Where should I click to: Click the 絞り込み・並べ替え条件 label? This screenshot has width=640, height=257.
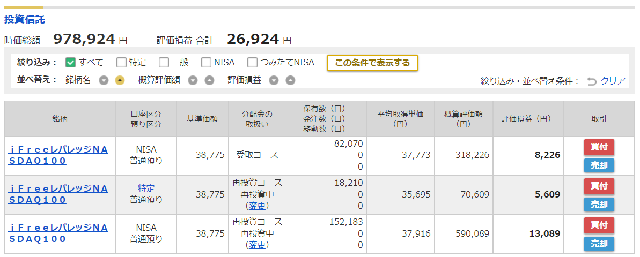[x=530, y=81]
